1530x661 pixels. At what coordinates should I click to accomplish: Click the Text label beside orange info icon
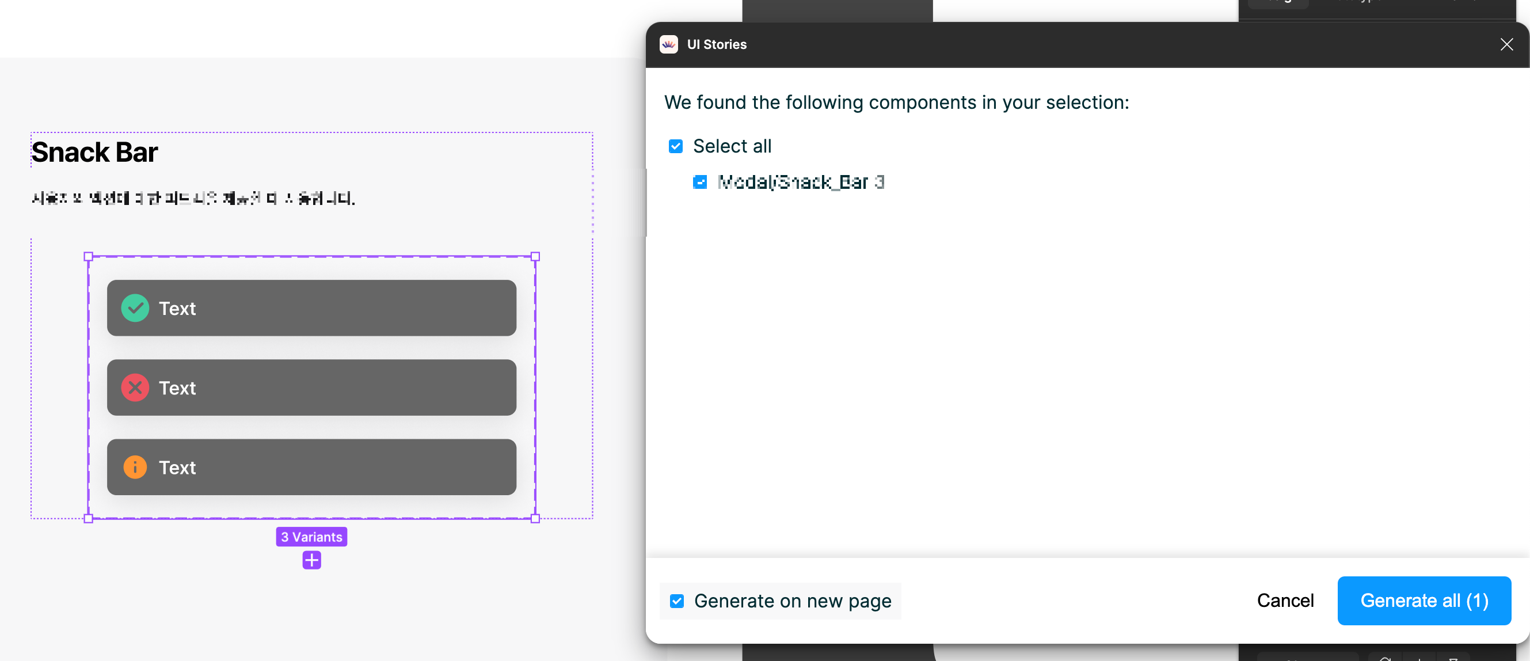177,468
